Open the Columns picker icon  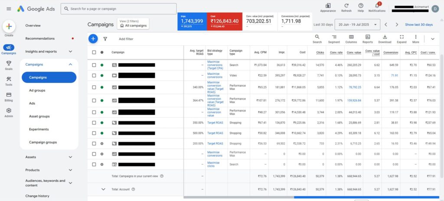tap(351, 37)
